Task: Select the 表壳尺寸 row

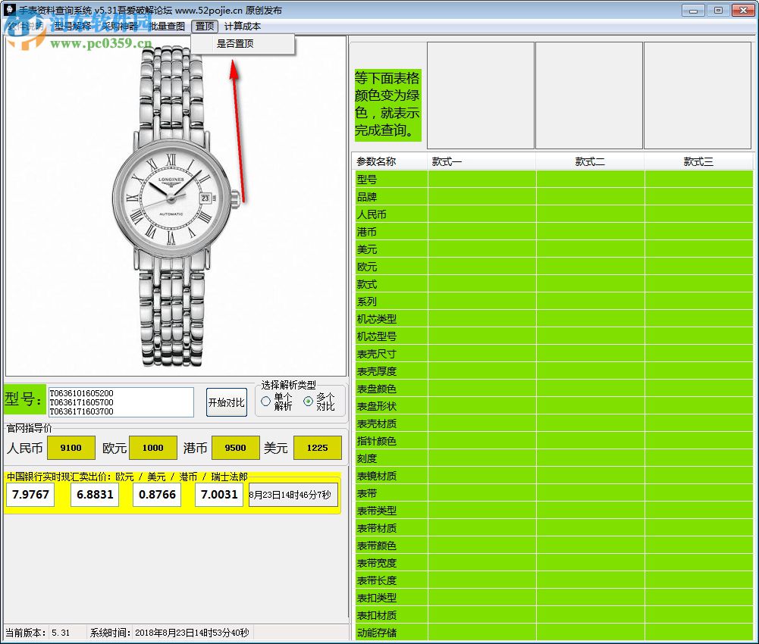Action: tap(554, 354)
